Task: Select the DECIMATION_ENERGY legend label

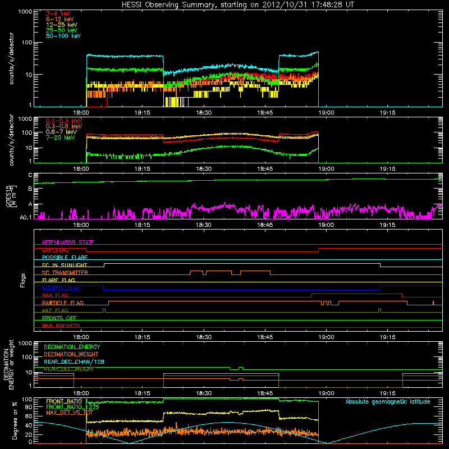Action: (72, 347)
